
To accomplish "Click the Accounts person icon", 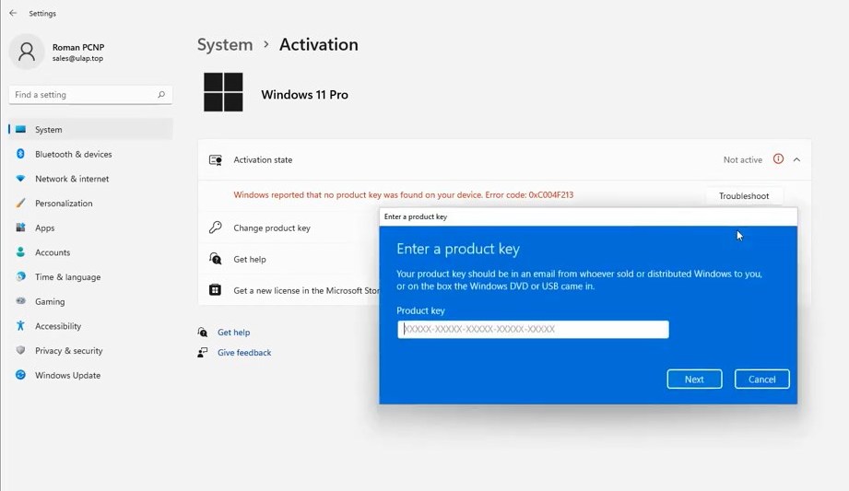I will click(20, 252).
